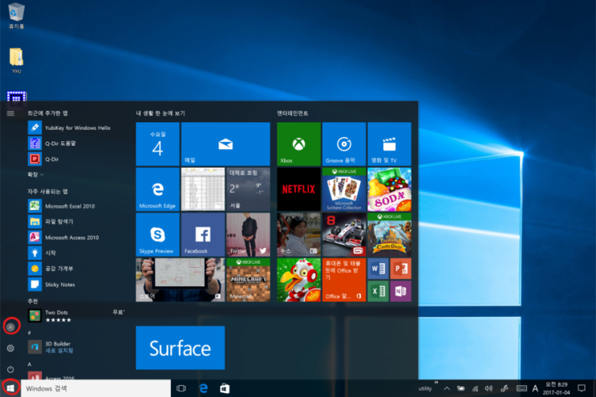Open the Facebook tile
Screen dimensions: 596x397
click(x=203, y=234)
